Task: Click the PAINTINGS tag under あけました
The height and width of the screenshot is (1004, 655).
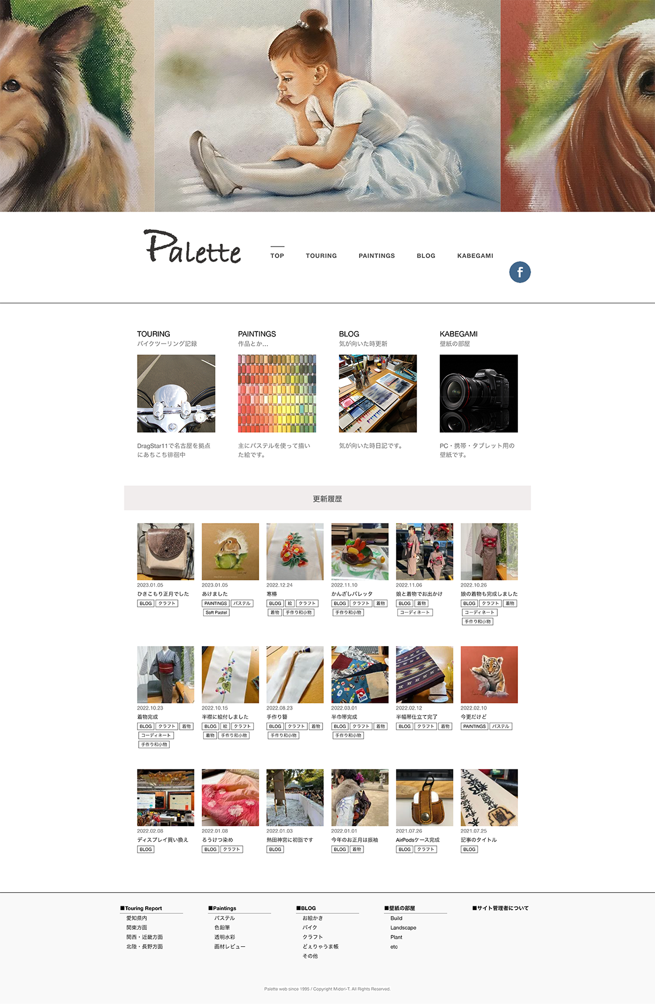Action: [x=216, y=603]
